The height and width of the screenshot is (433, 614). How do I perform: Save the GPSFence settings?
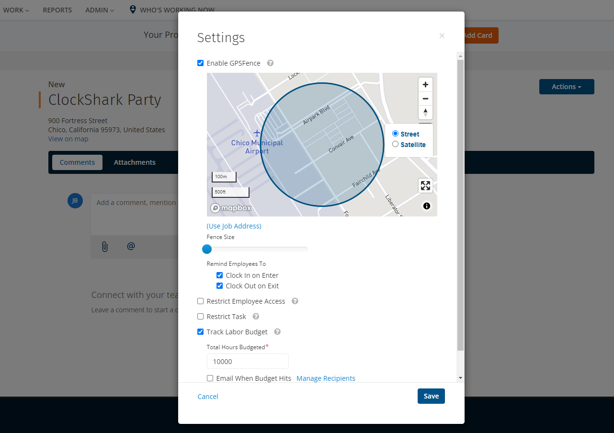(x=431, y=396)
